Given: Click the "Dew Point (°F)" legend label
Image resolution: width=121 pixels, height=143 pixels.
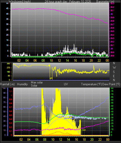Looking at the screenshot, I should (111, 84).
